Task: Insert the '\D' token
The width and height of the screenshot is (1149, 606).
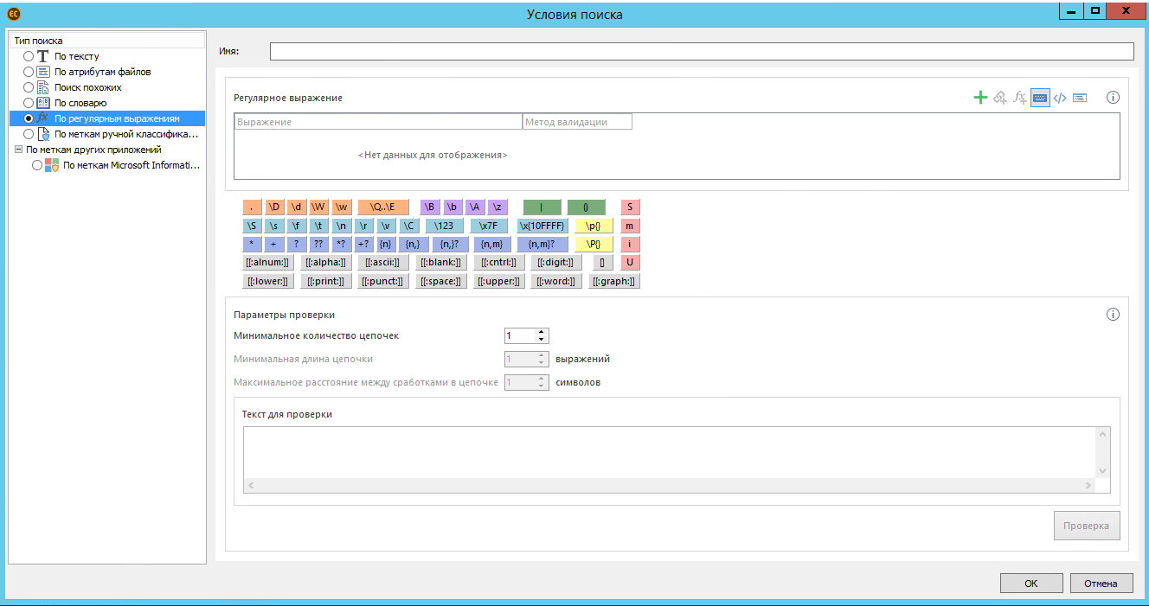Action: click(x=274, y=207)
